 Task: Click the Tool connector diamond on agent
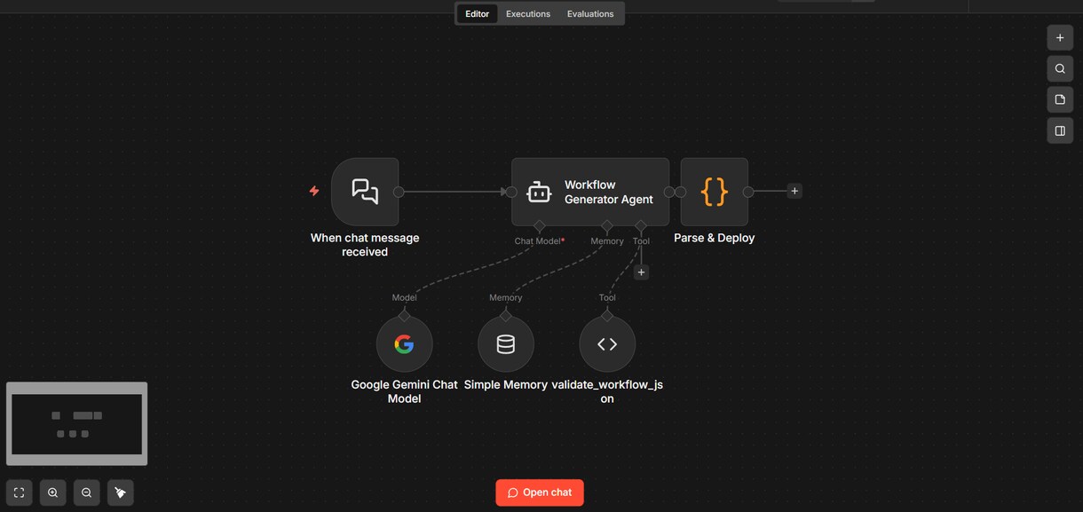tap(641, 226)
